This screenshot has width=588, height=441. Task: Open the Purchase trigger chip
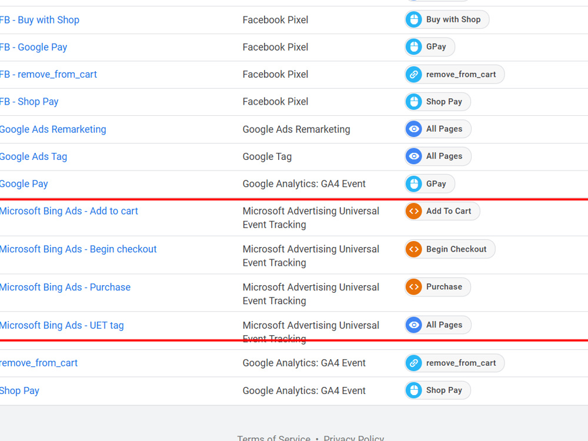pyautogui.click(x=437, y=287)
